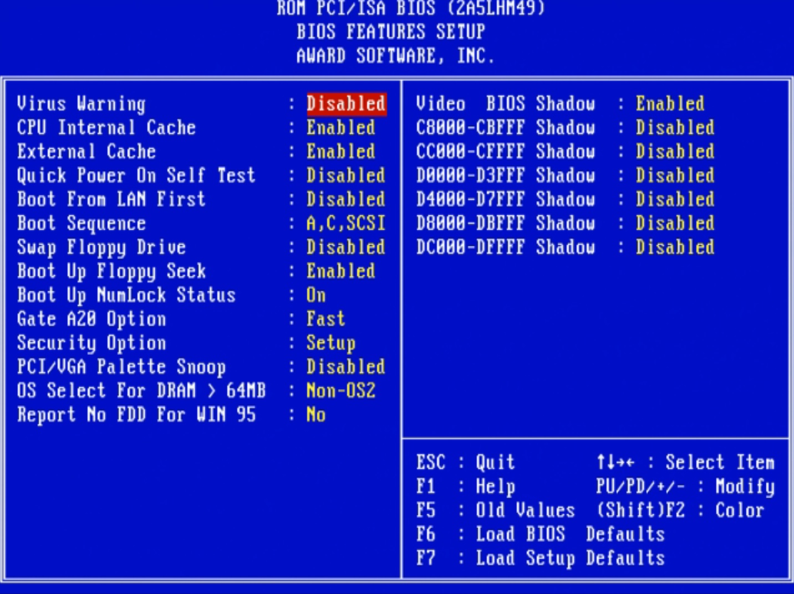Click the Non-OS2 value for OS Select
This screenshot has height=594, width=794.
[x=341, y=391]
